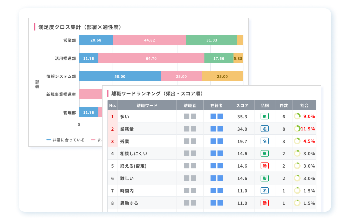Sort by the 離職者 column header
This screenshot has height=218, width=354.
pyautogui.click(x=190, y=105)
